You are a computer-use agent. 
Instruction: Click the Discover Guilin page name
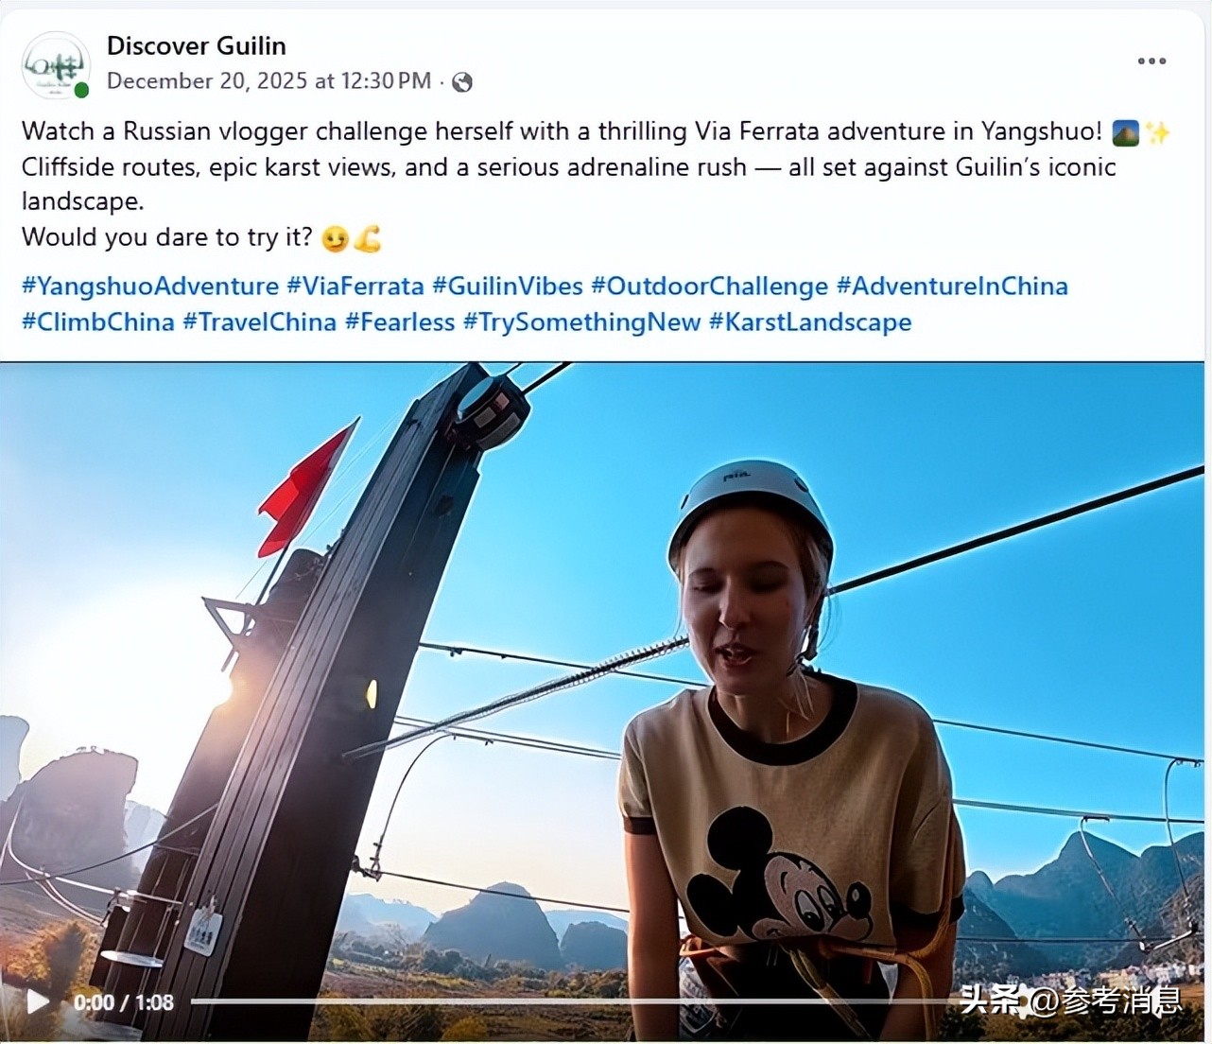click(196, 45)
